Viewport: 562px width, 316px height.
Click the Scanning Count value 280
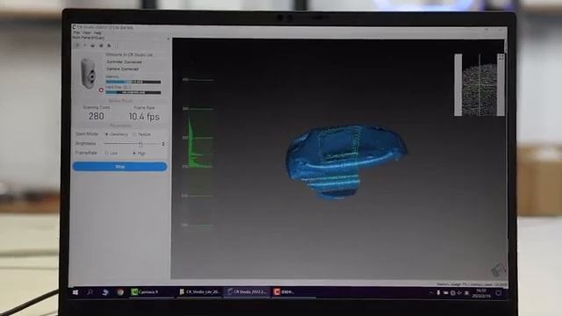[x=96, y=116]
